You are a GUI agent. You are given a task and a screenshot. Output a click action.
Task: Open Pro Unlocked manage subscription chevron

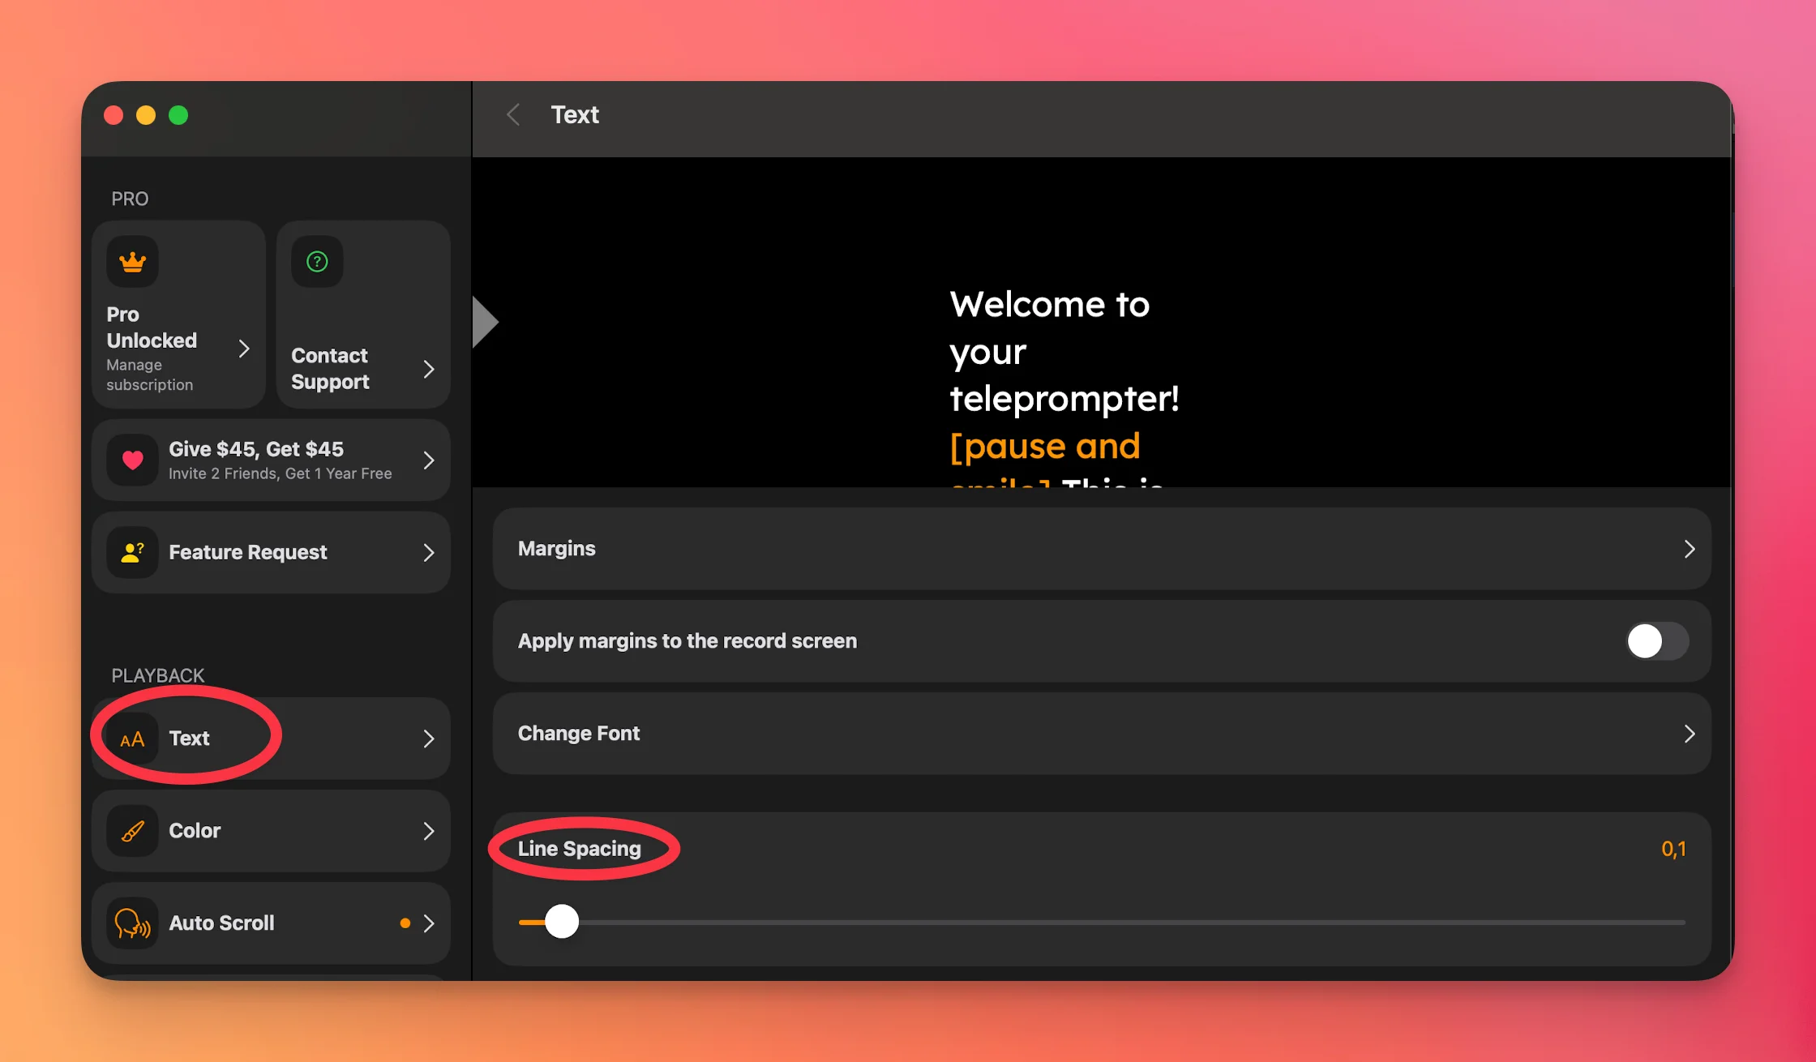[243, 349]
